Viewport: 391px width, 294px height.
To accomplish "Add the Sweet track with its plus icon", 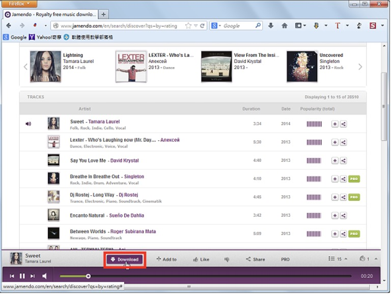I will pos(335,124).
